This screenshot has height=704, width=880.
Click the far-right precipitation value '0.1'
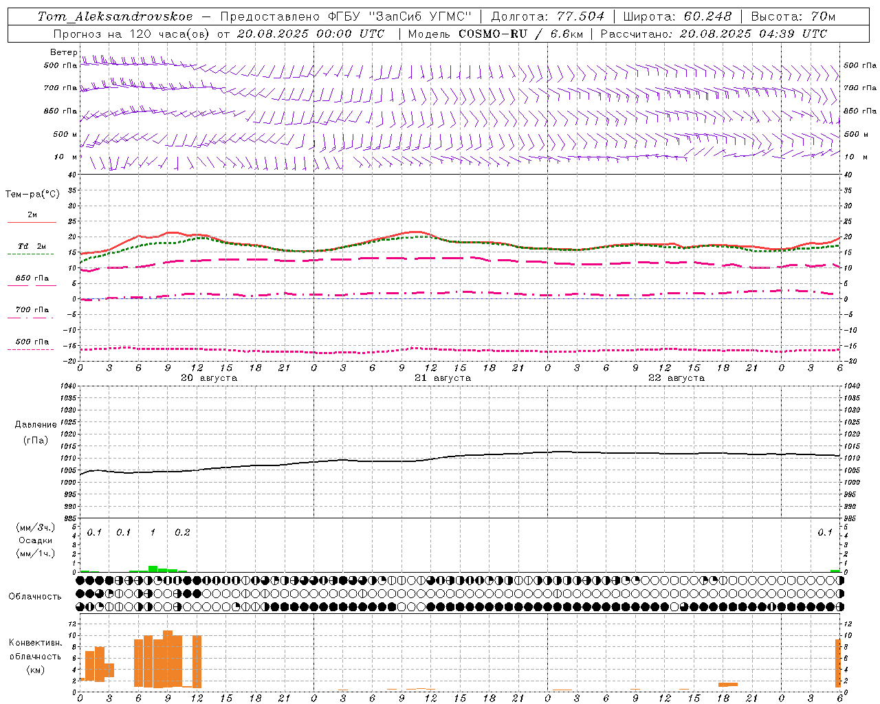[x=825, y=533]
